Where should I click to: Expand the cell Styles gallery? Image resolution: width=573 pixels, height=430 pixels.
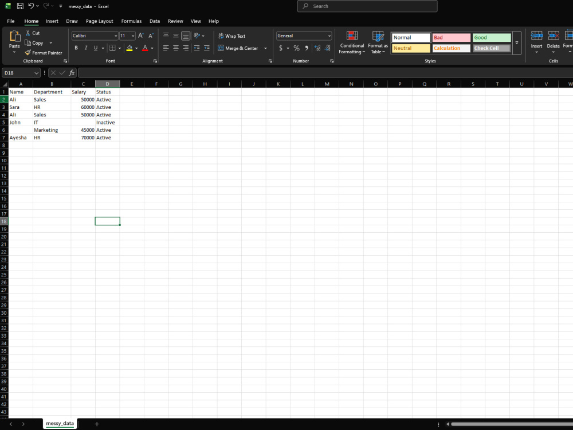[517, 43]
